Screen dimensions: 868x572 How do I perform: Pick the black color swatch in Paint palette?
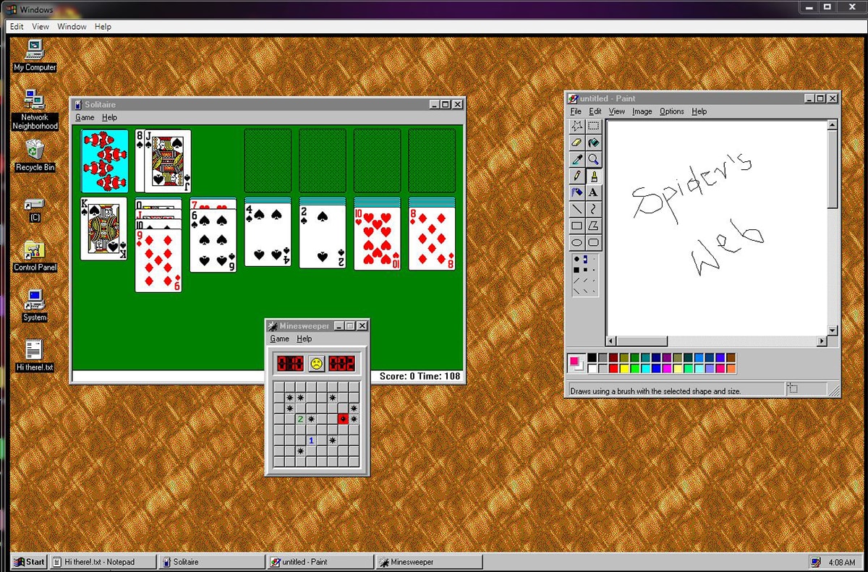click(592, 358)
